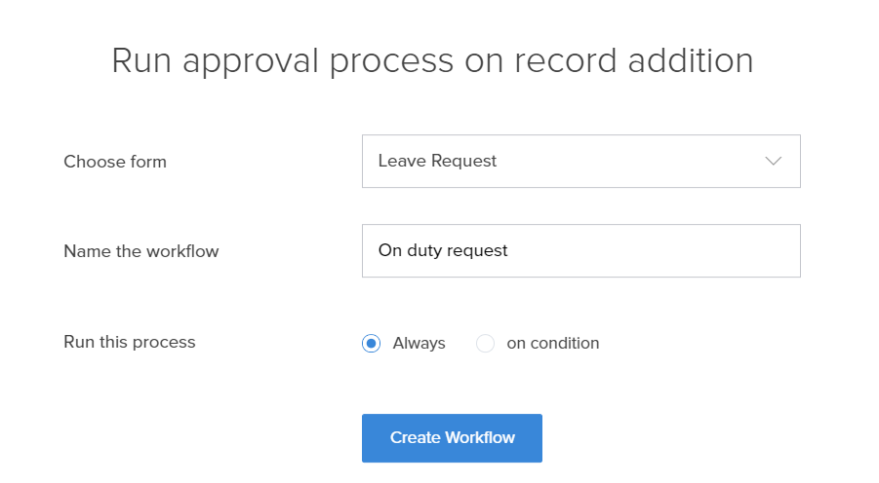The width and height of the screenshot is (879, 483).
Task: Click the chevron arrow in Choose form box
Action: (x=774, y=162)
